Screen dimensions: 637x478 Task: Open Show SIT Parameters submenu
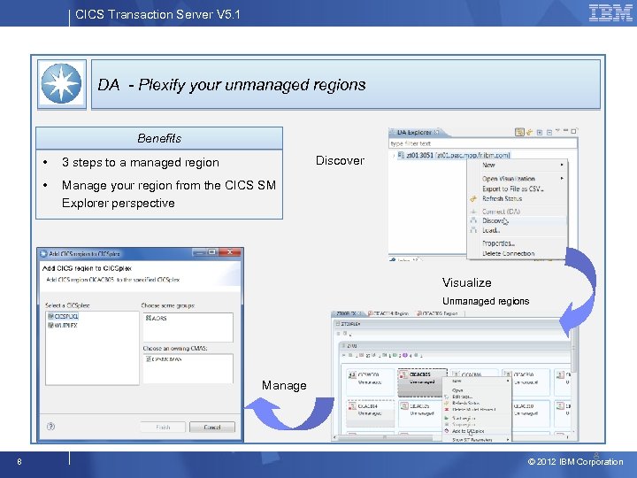[x=477, y=440]
